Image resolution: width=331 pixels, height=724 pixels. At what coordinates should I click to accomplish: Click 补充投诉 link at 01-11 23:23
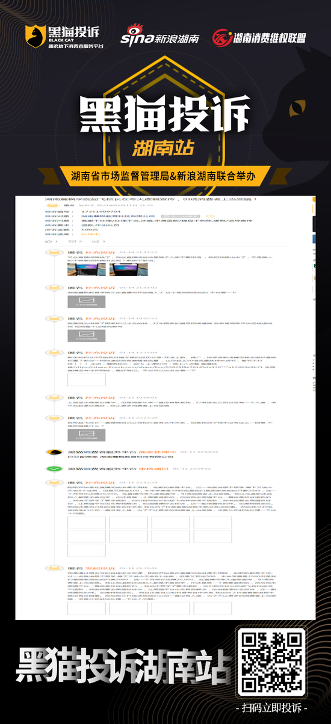[99, 417]
